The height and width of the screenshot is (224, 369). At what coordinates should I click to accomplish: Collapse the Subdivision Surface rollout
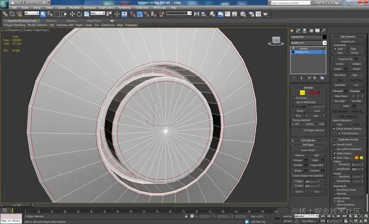coord(348,139)
